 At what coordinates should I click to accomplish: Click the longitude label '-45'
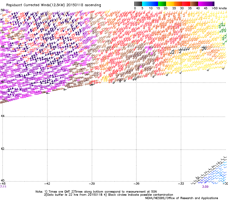pos(3,184)
